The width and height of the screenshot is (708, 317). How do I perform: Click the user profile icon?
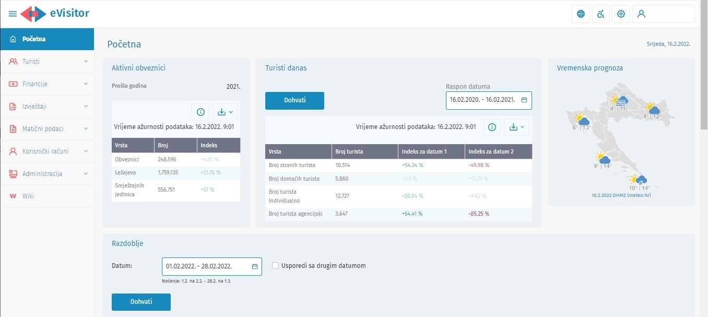[642, 14]
